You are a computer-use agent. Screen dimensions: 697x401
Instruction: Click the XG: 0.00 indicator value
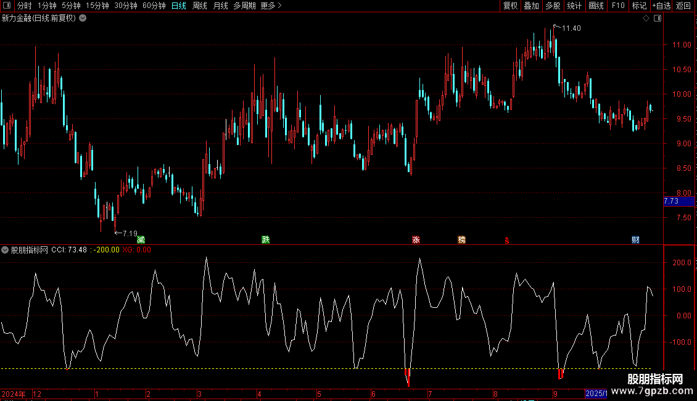click(136, 250)
